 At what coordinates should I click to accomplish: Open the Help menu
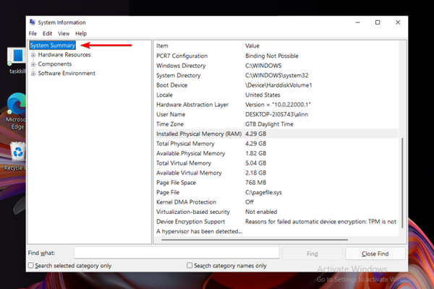point(81,33)
